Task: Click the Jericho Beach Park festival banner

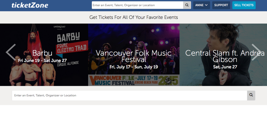Action: pos(134,80)
